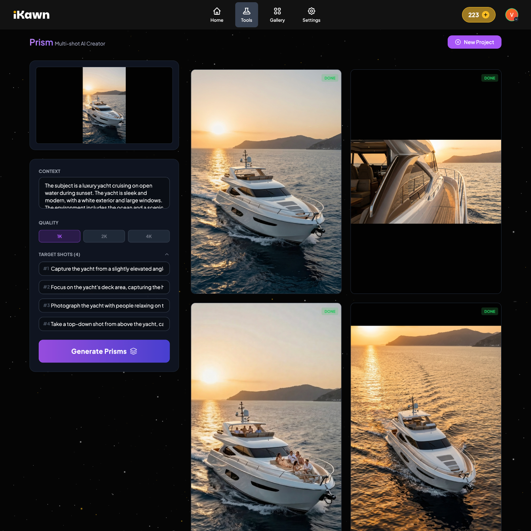Collapse the Target Shots section
The image size is (531, 531).
(167, 254)
